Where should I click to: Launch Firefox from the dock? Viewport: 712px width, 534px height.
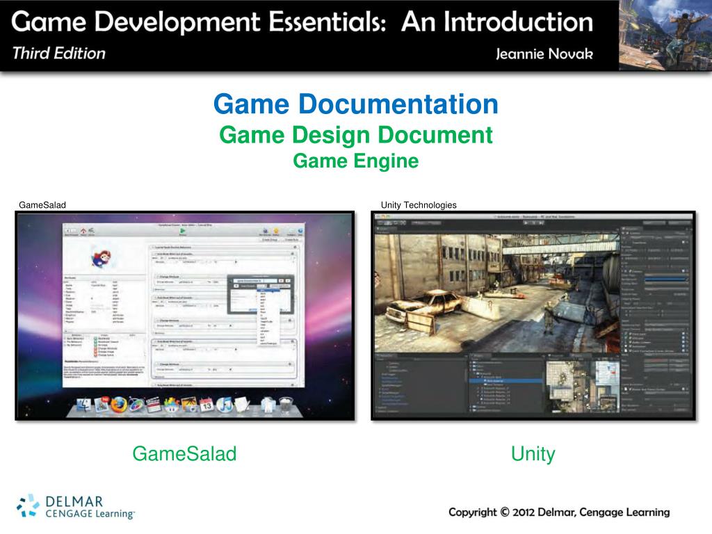(118, 405)
